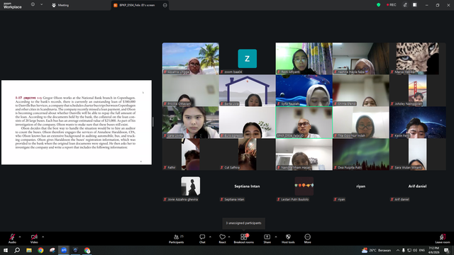Click the REC recording indicator
The image size is (454, 255).
click(391, 5)
